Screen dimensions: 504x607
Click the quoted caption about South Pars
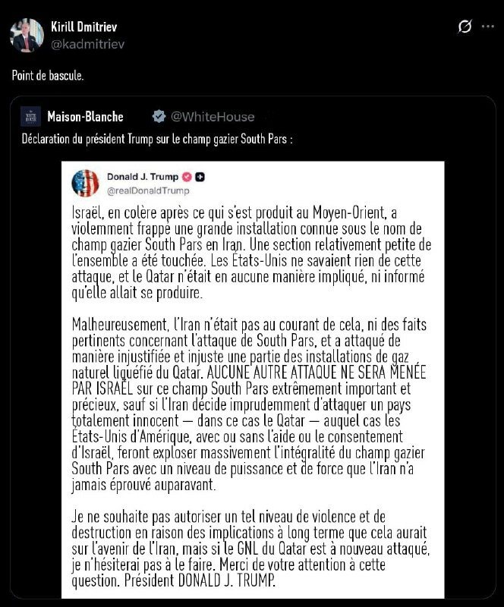[x=156, y=140]
